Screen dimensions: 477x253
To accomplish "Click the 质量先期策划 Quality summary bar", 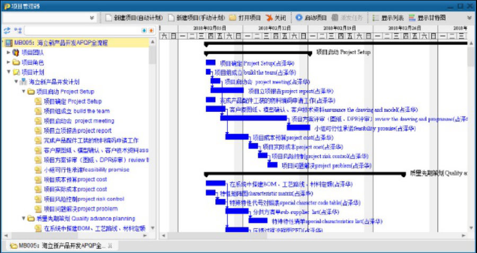I will 305,174.
